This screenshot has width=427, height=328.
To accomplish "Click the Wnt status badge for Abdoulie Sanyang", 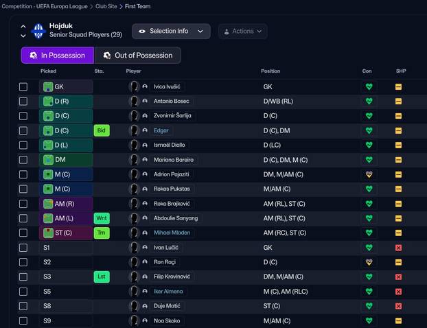I will 102,218.
